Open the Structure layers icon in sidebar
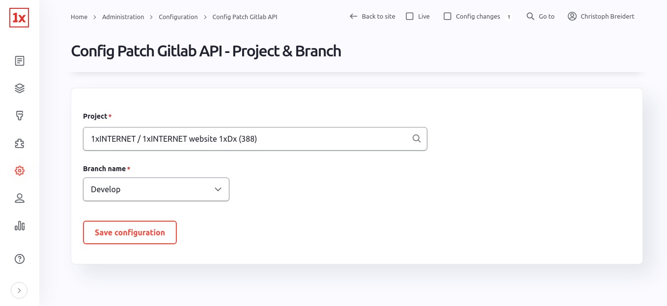This screenshot has height=306, width=667. 20,89
